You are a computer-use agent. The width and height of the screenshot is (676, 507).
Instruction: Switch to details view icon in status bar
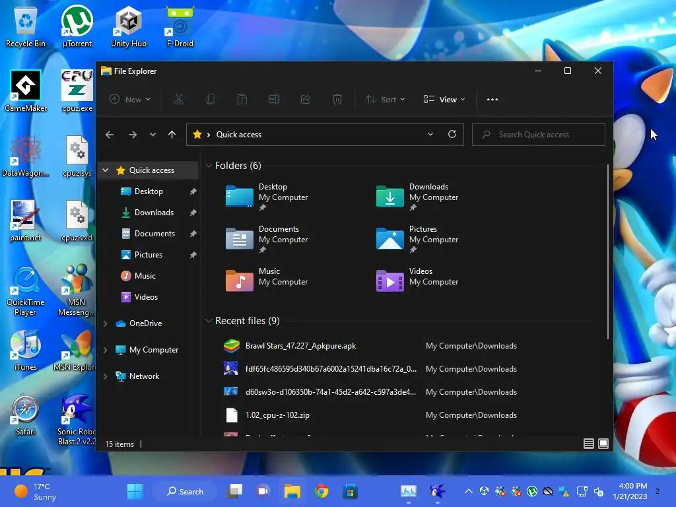(x=588, y=444)
